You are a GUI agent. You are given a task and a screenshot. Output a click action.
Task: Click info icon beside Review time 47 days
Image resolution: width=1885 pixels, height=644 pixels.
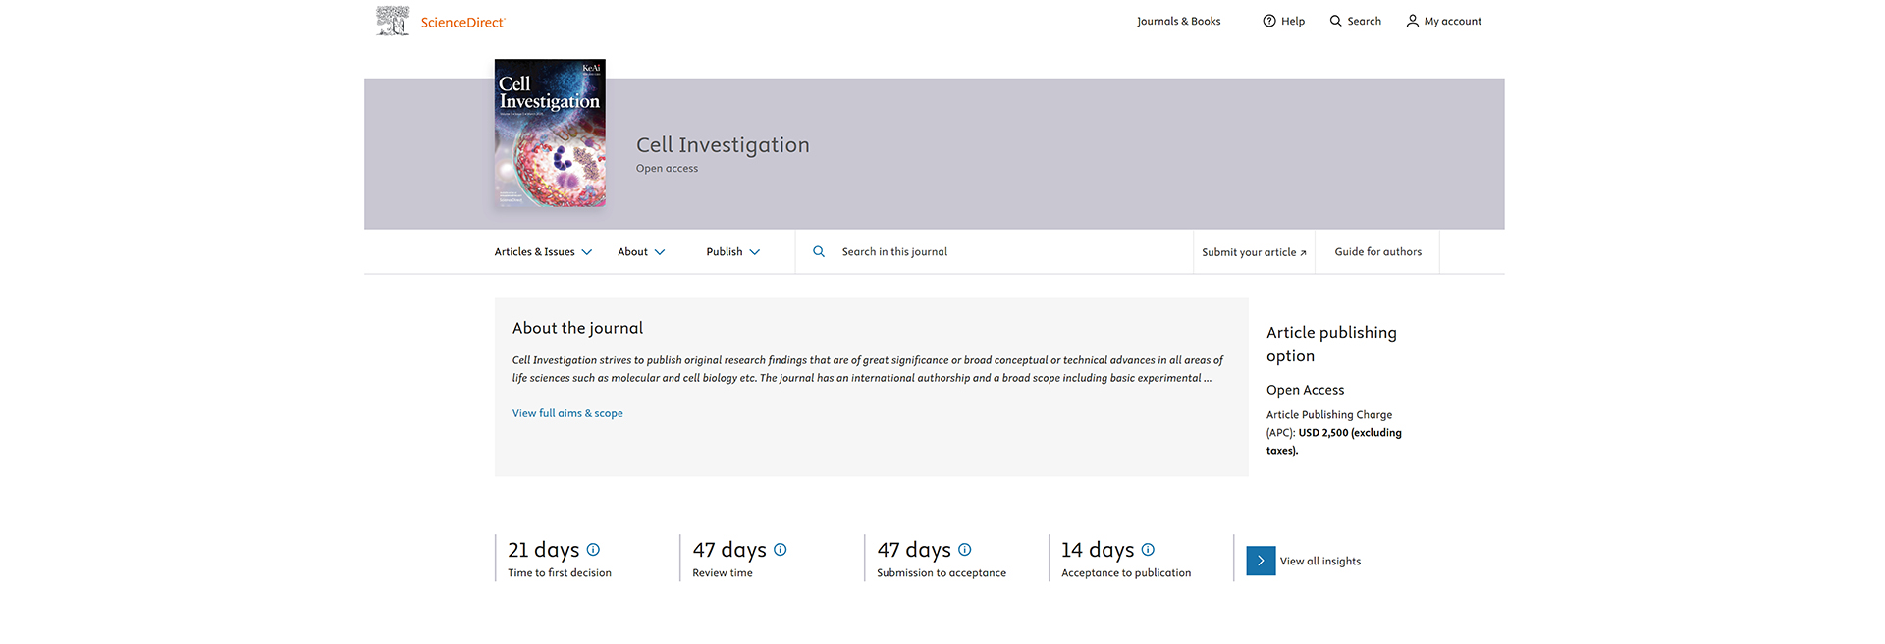coord(780,550)
